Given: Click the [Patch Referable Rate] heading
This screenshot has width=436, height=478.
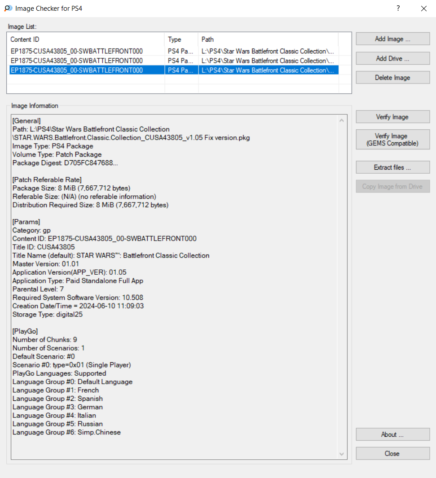Looking at the screenshot, I should (x=47, y=180).
